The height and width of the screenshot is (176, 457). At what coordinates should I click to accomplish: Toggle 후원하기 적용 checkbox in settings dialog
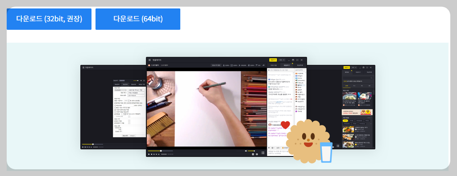pos(115,123)
